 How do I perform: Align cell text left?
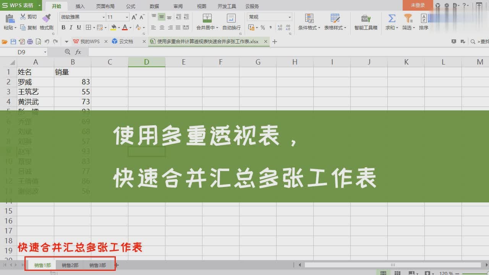(x=154, y=27)
